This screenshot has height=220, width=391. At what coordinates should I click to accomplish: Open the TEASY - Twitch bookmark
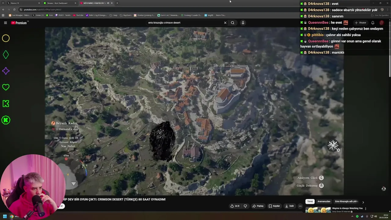63,15
